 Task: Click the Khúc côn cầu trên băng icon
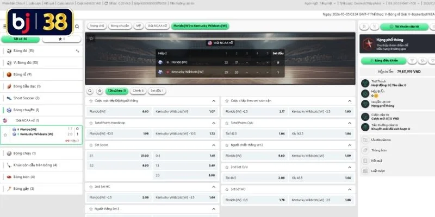coord(9,165)
